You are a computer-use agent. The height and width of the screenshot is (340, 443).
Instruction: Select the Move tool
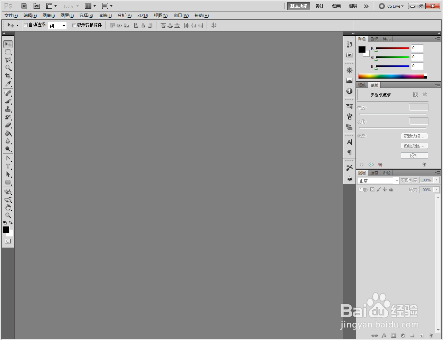[x=8, y=44]
